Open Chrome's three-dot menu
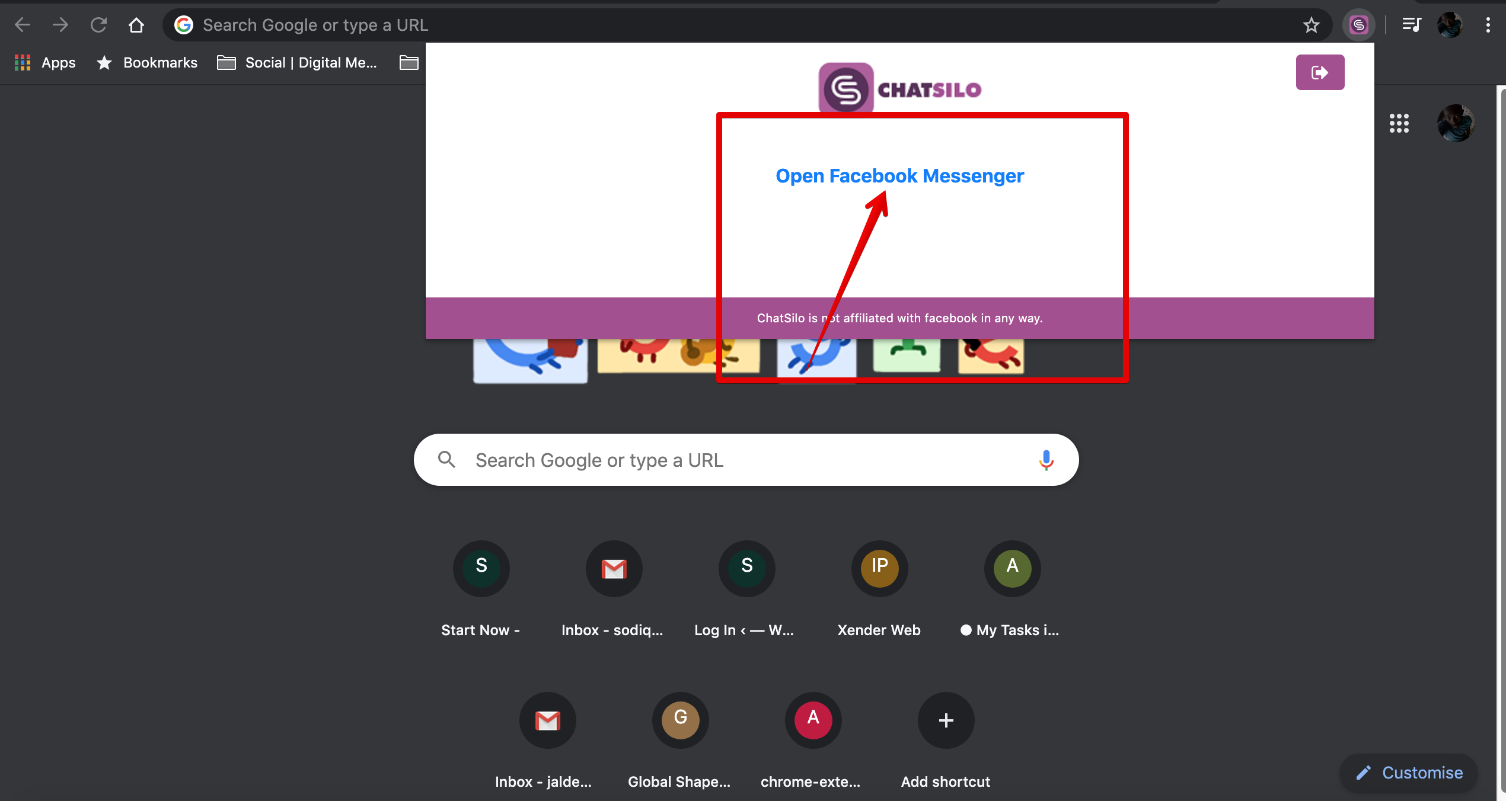The width and height of the screenshot is (1506, 801). pyautogui.click(x=1488, y=25)
